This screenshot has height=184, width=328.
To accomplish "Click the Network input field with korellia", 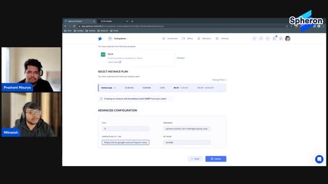I will pos(187,143).
